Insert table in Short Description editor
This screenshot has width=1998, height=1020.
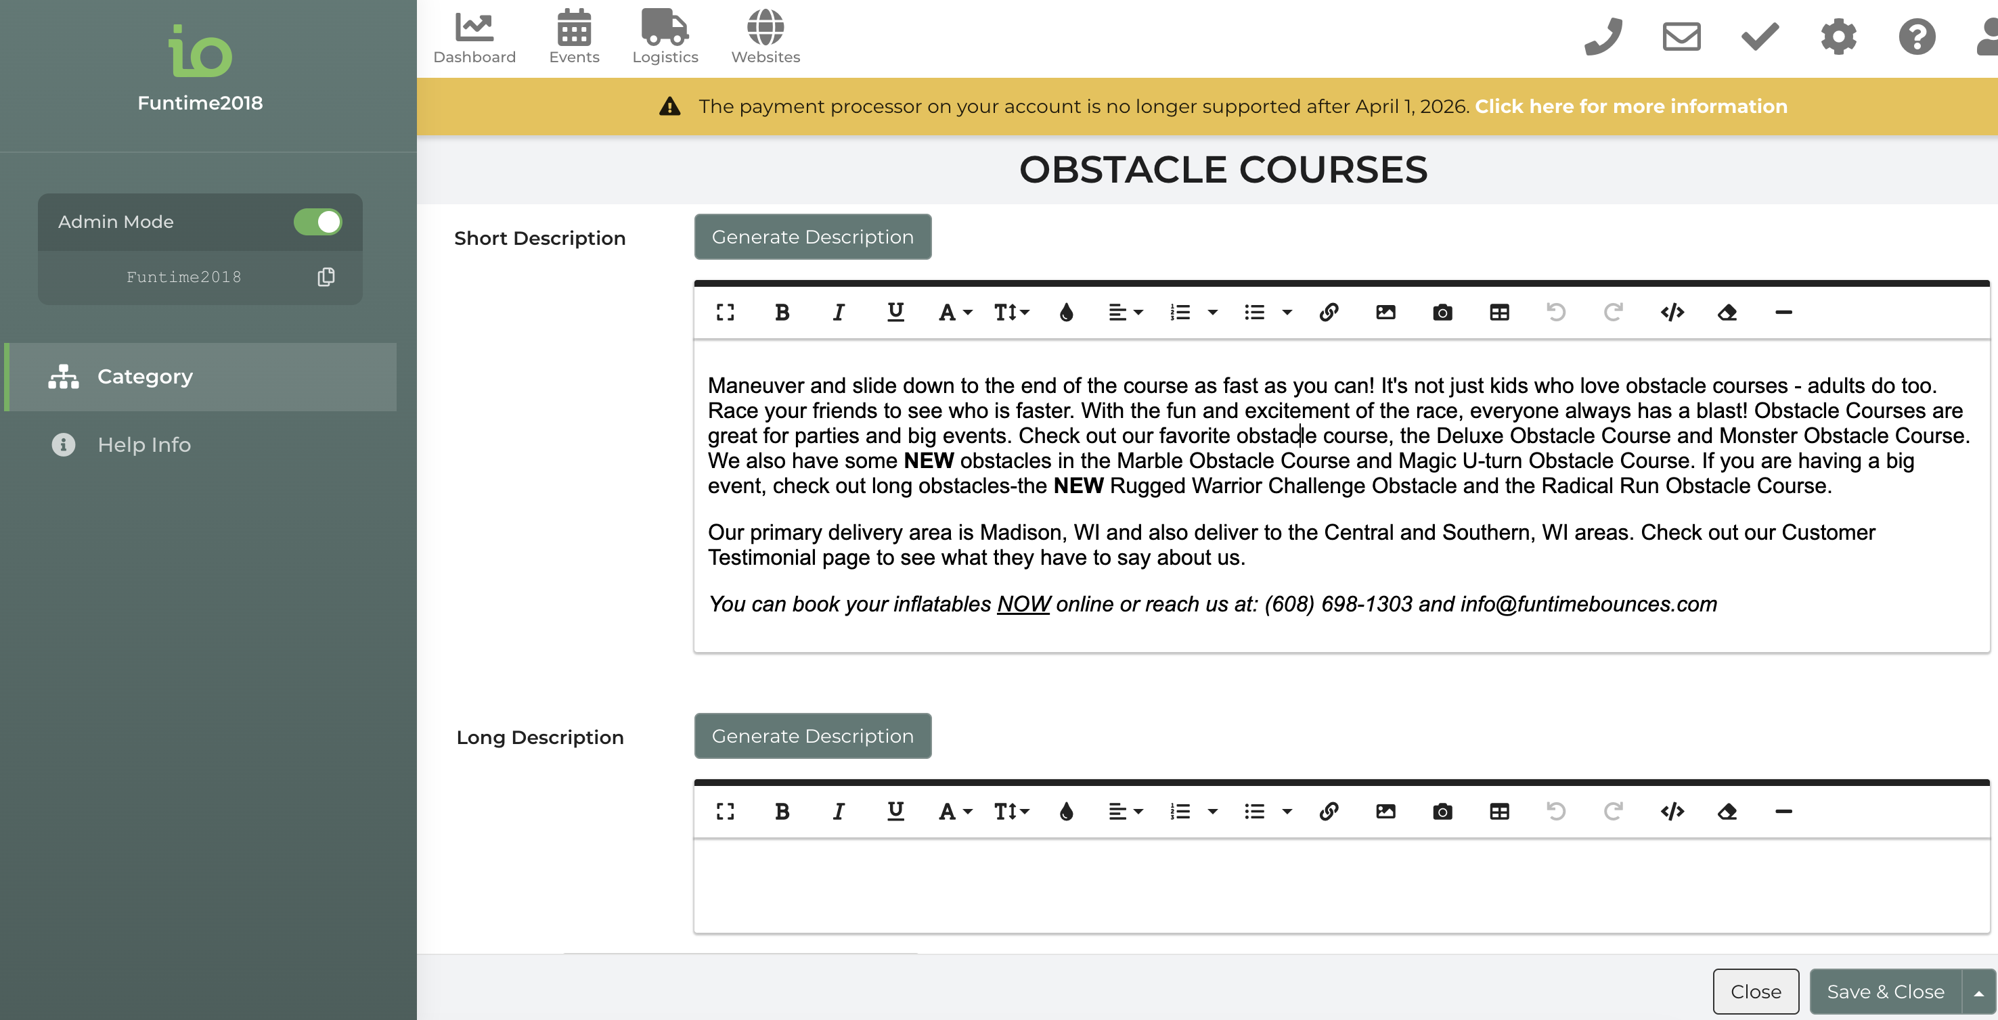(1499, 312)
